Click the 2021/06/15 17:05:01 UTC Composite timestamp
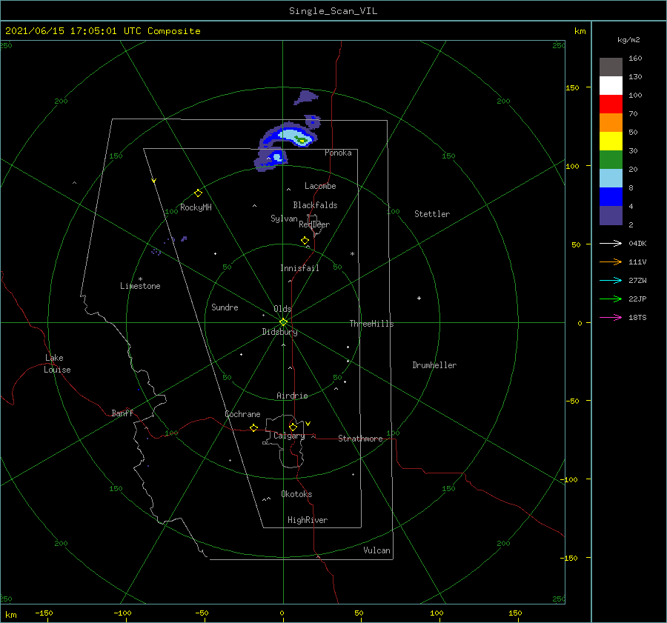667x623 pixels. 102,31
